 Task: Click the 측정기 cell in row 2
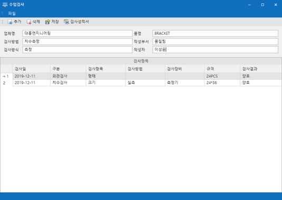point(185,83)
